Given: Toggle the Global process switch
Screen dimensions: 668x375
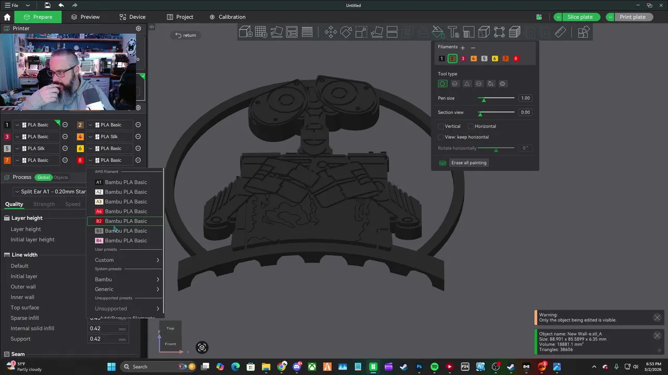Looking at the screenshot, I should coord(43,177).
